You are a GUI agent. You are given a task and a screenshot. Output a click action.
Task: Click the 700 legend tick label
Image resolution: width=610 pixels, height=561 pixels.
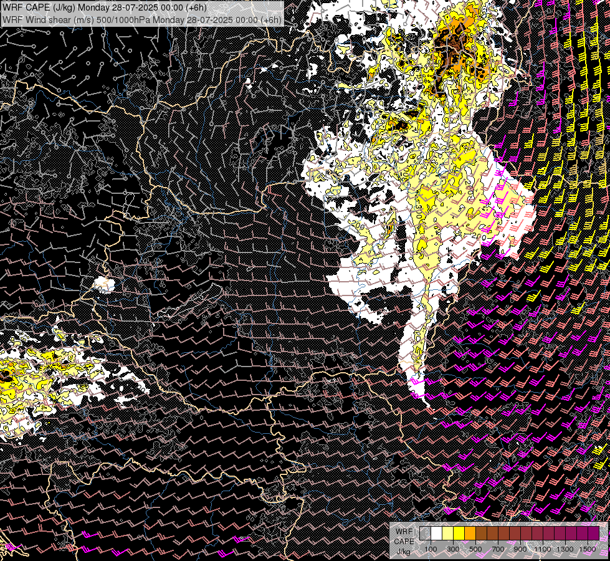498,549
